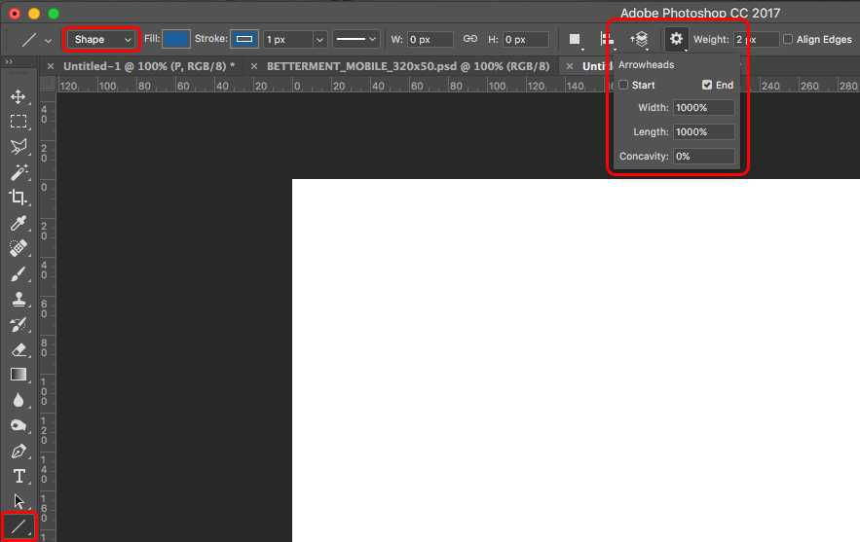This screenshot has height=542, width=860.
Task: Open the Shape tool mode dropdown
Action: pyautogui.click(x=102, y=40)
